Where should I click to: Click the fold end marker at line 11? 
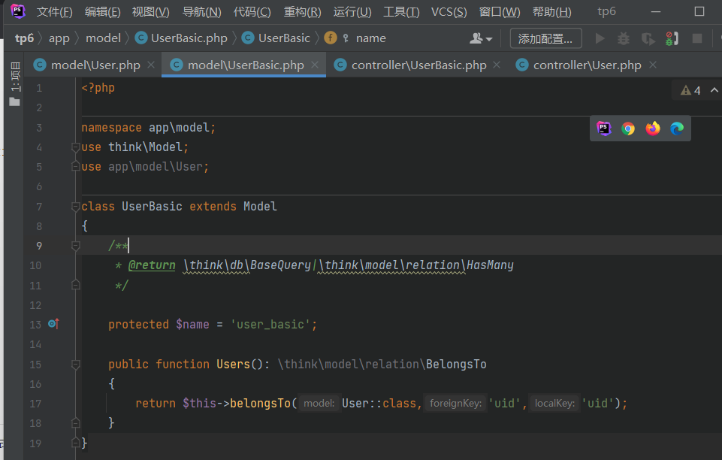pos(76,285)
